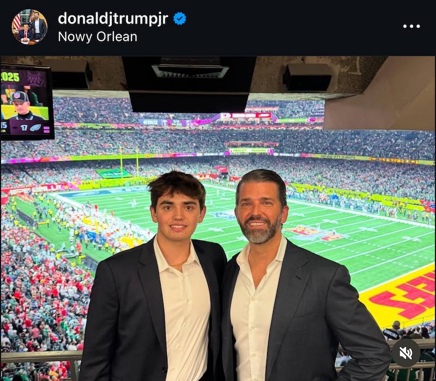The width and height of the screenshot is (436, 381).
Task: Click the 2025 text on the TV screen
Action: [11, 77]
